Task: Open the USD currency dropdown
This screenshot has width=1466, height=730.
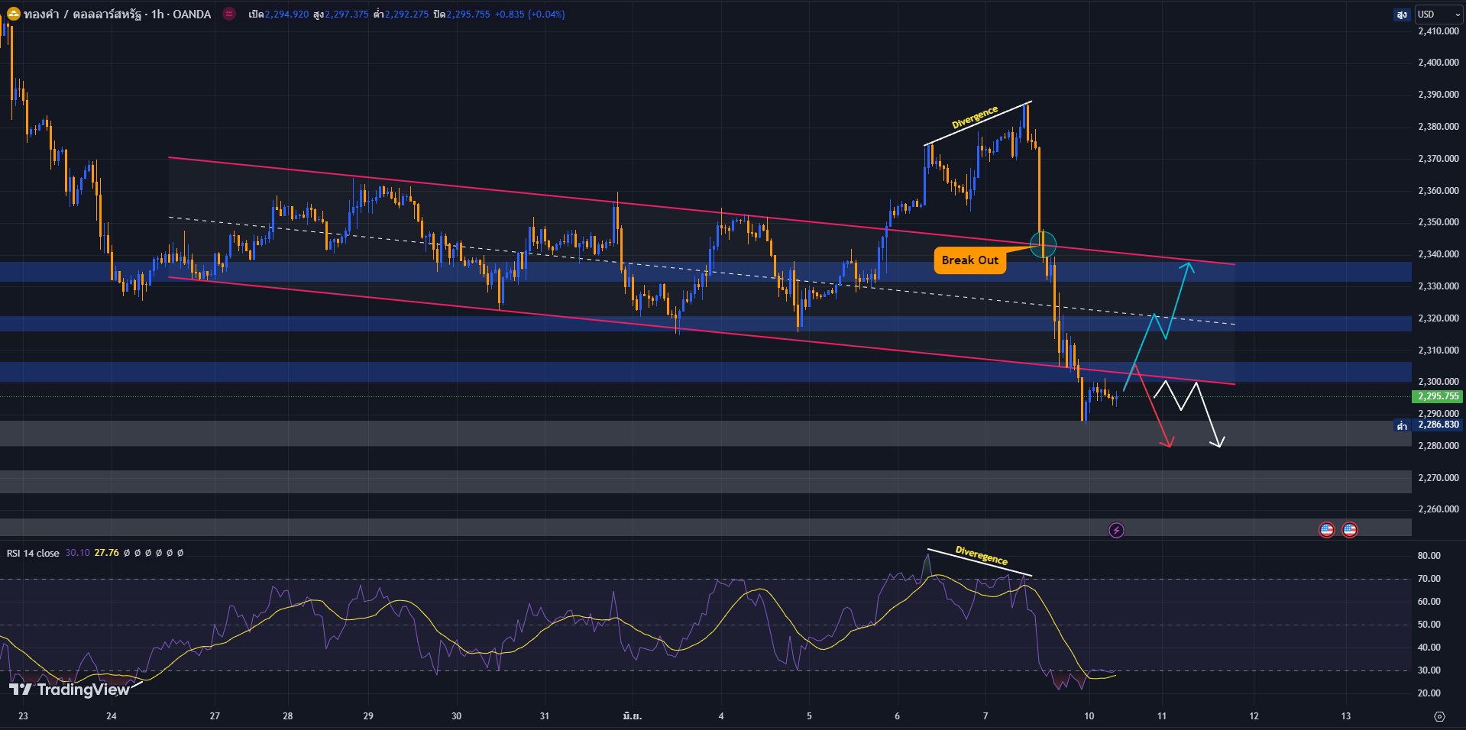Action: [x=1438, y=15]
